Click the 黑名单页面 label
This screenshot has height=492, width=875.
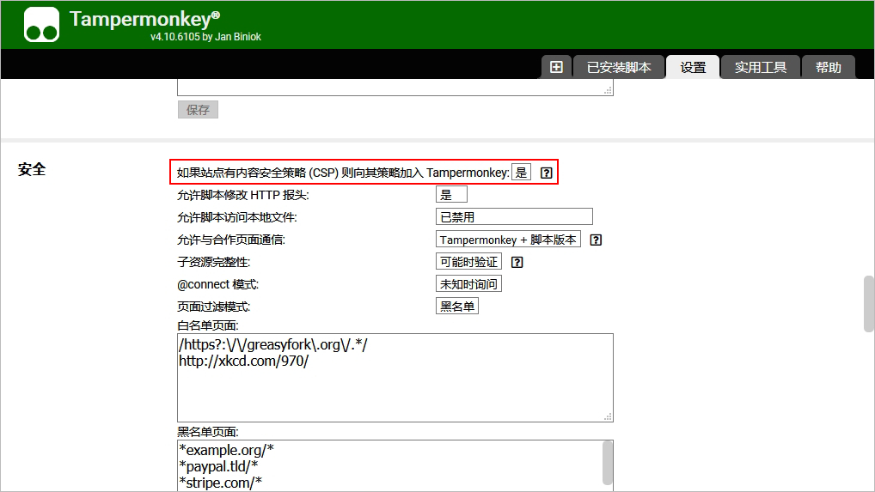click(x=208, y=432)
